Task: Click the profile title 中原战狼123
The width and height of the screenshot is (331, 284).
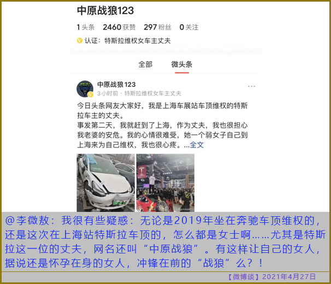Action: click(105, 10)
